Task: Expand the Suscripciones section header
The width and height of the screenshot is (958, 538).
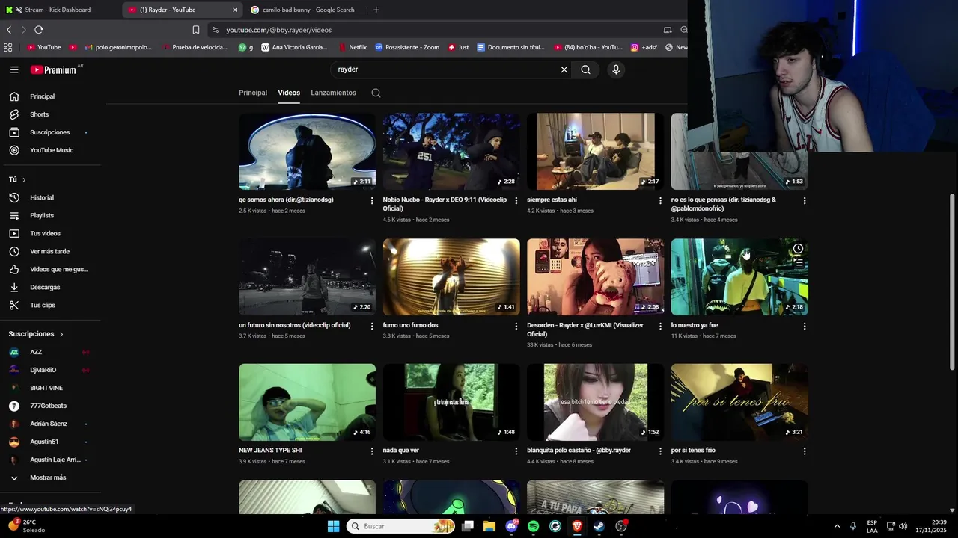Action: click(x=36, y=334)
